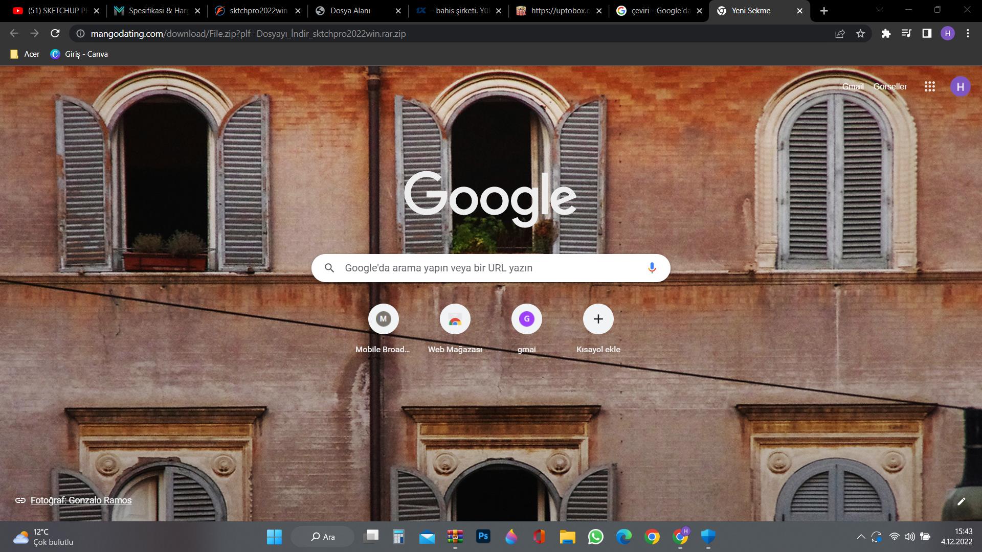Image resolution: width=982 pixels, height=552 pixels.
Task: Open the media control icon in toolbar
Action: (x=906, y=34)
